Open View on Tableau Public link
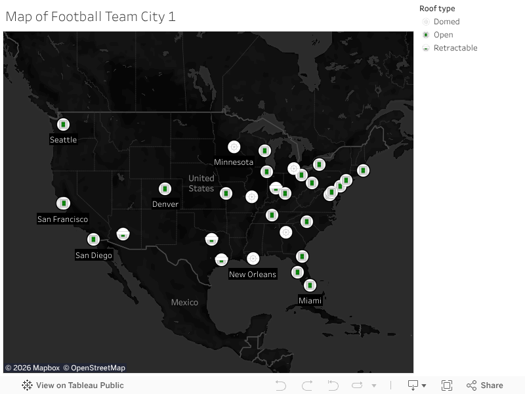 73,385
